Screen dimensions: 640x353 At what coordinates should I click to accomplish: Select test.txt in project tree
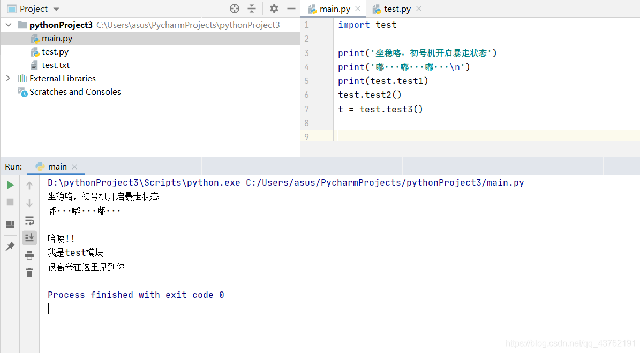point(56,65)
